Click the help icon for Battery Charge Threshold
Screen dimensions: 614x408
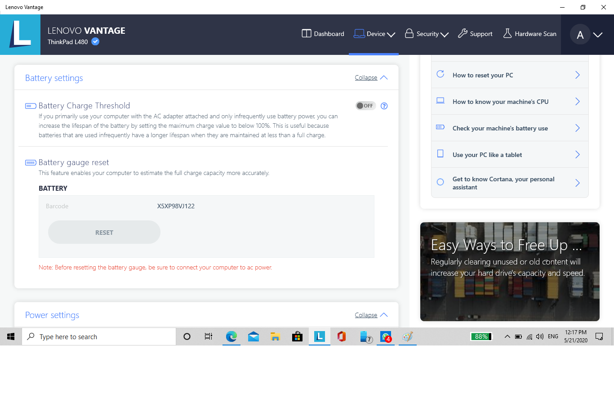click(x=384, y=106)
